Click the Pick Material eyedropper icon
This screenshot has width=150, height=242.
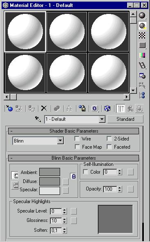pyautogui.click(x=38, y=119)
